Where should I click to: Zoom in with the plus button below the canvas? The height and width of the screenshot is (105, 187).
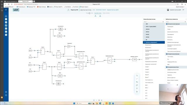coord(102,100)
